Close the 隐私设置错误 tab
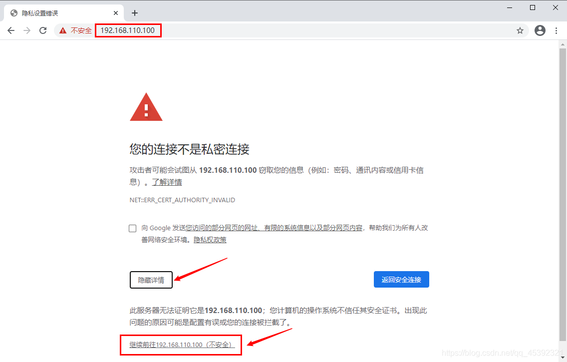The width and height of the screenshot is (567, 362). tap(116, 13)
